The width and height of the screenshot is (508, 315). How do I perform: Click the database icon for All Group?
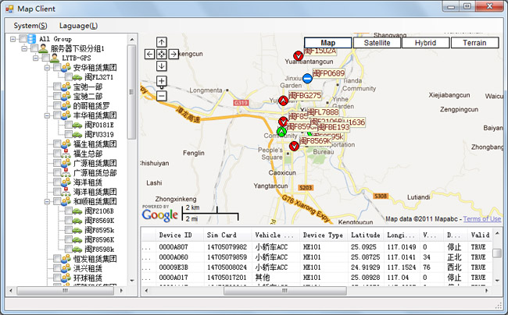tap(32, 39)
